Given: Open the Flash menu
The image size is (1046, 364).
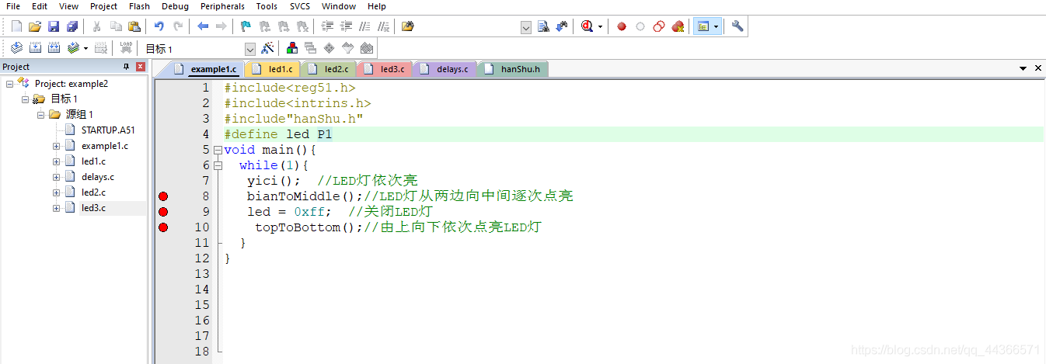Looking at the screenshot, I should [x=140, y=6].
